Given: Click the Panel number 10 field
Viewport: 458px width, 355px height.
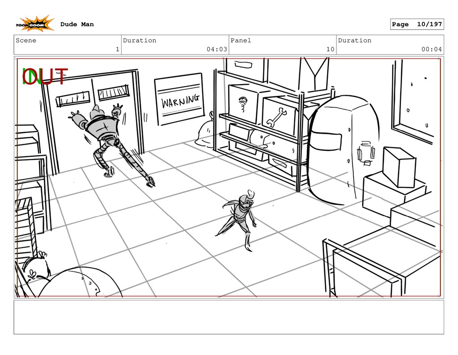Looking at the screenshot, I should (282, 45).
